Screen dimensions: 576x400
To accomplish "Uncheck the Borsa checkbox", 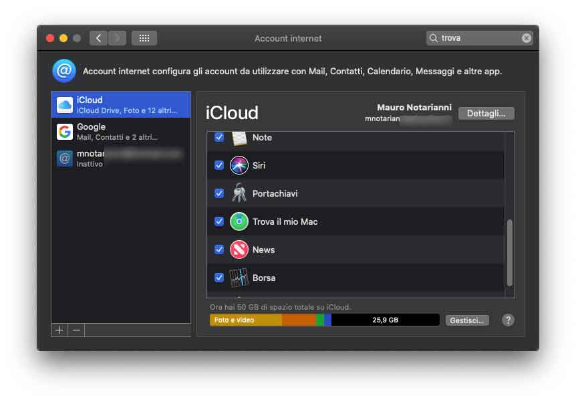I will (219, 278).
